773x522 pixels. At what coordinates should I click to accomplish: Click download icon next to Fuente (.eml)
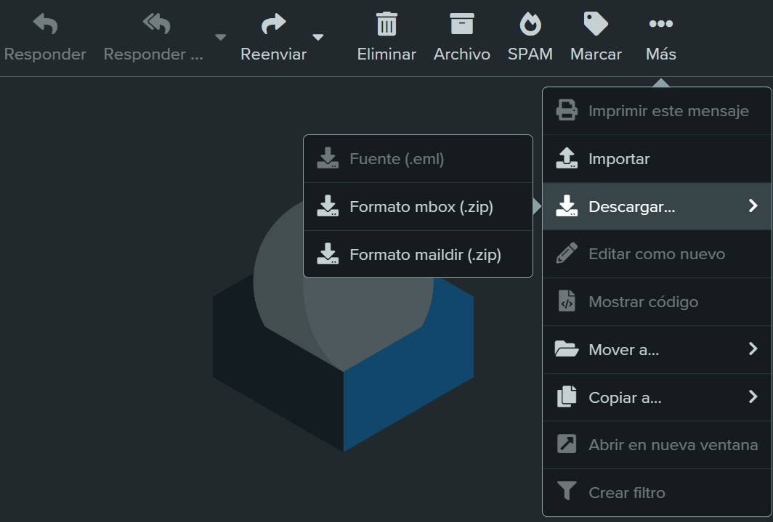coord(328,158)
